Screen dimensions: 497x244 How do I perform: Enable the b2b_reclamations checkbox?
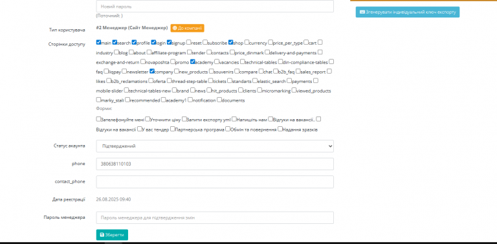click(x=109, y=81)
